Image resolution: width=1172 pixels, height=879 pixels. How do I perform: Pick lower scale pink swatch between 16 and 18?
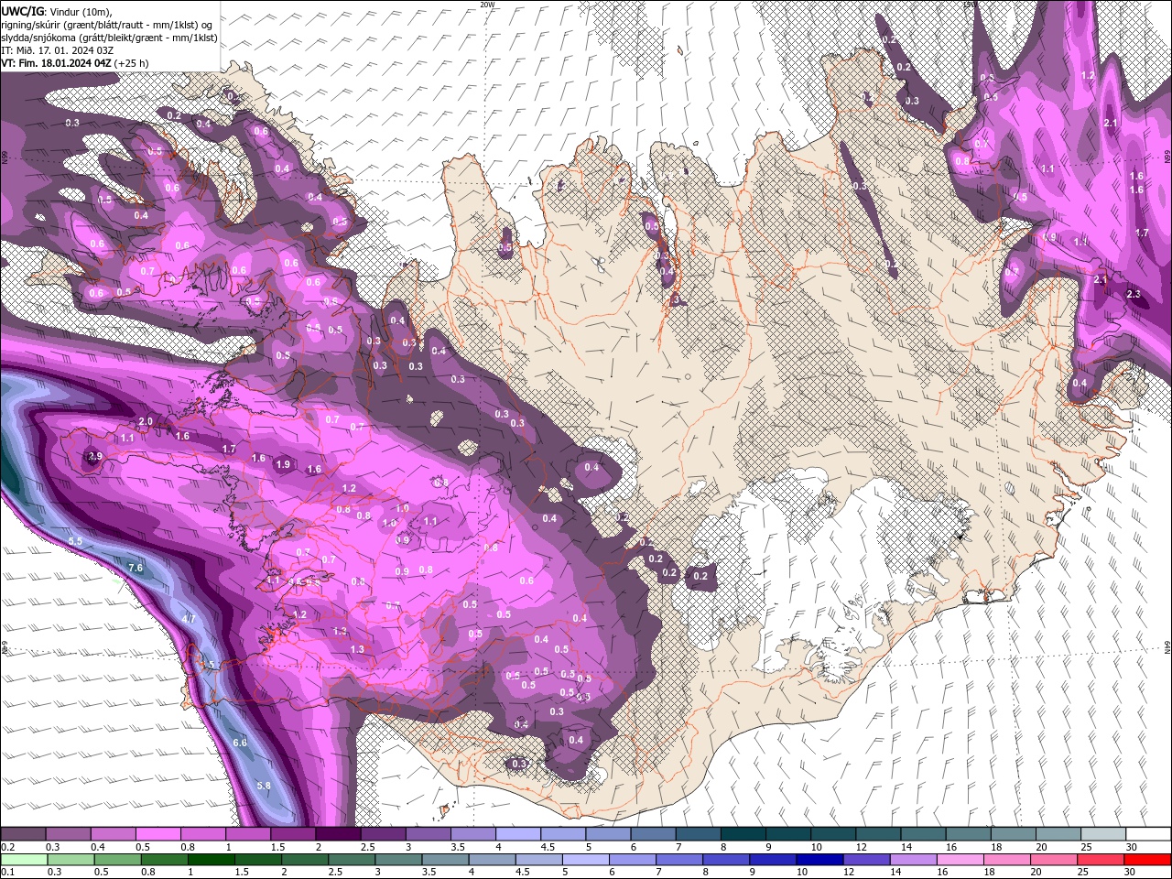pos(959,859)
